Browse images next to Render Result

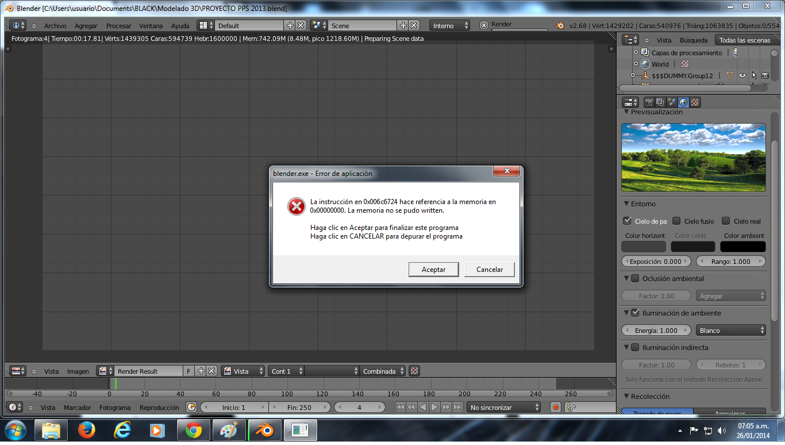pos(105,371)
